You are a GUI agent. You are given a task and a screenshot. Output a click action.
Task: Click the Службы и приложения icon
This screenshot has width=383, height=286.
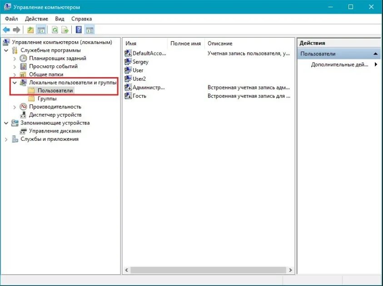[15, 139]
